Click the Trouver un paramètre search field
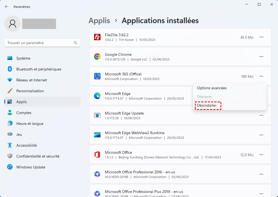 pyautogui.click(x=40, y=43)
